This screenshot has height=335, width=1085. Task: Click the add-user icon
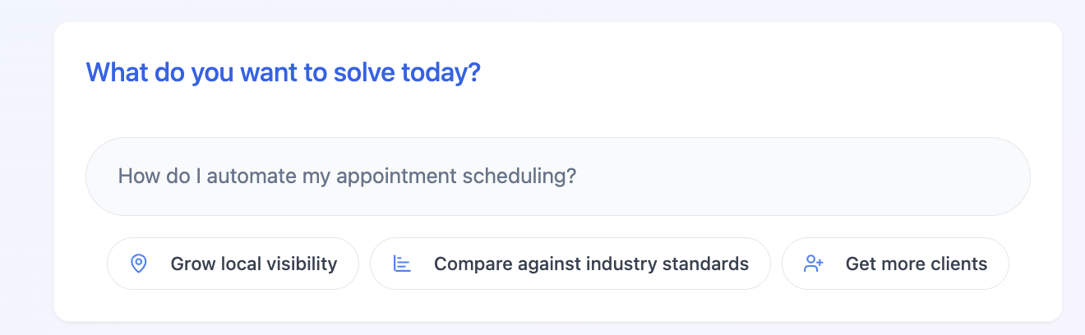[x=814, y=264]
